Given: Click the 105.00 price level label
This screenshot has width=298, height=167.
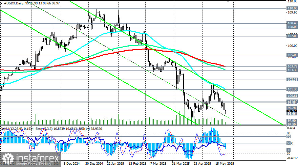Looking at the screenshot, I should tap(292, 55).
